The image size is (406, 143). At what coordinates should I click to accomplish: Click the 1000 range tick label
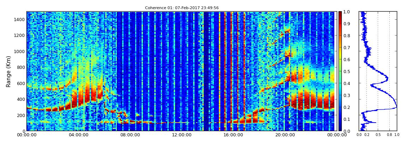pos(20,51)
